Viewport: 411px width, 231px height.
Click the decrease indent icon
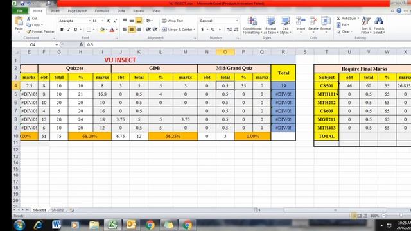click(148, 30)
